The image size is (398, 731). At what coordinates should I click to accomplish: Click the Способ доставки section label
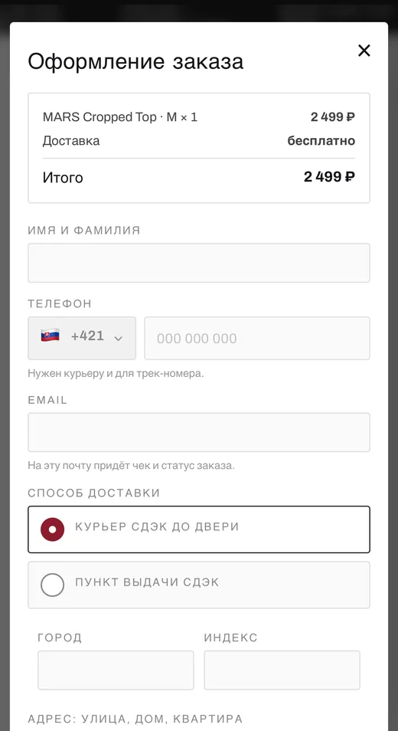[93, 493]
